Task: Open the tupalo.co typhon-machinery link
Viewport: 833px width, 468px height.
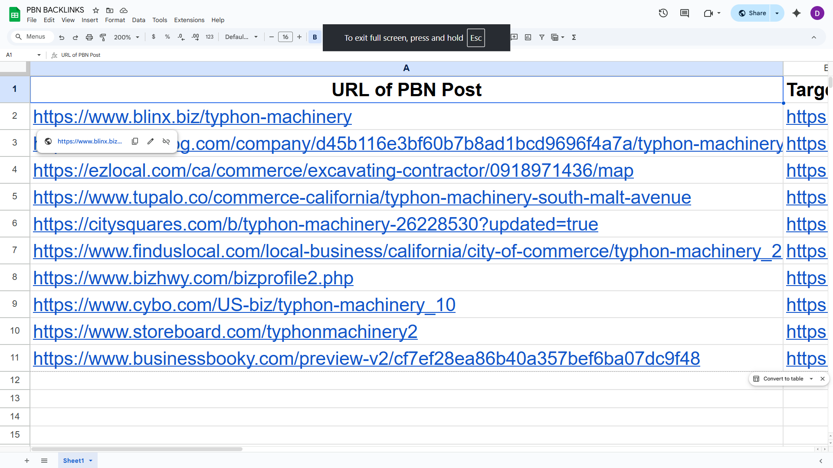Action: [362, 198]
